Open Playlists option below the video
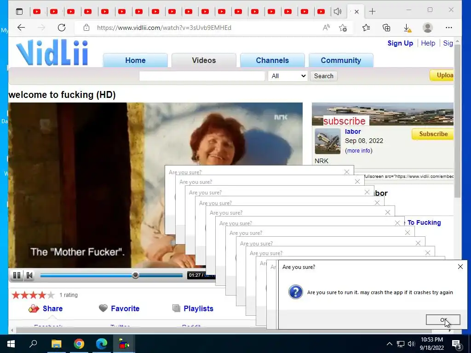This screenshot has height=353, width=471. tap(193, 308)
